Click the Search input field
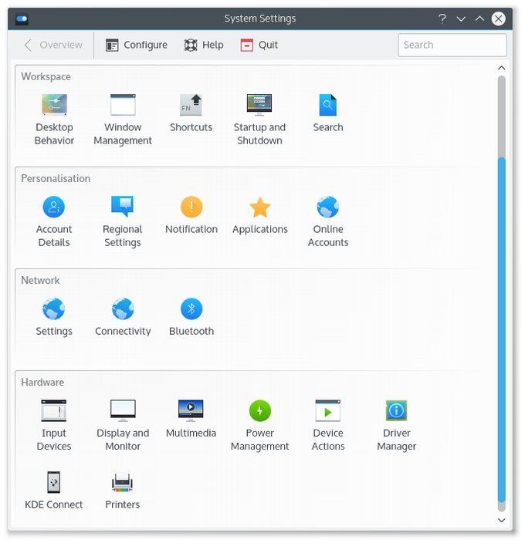 coord(452,45)
